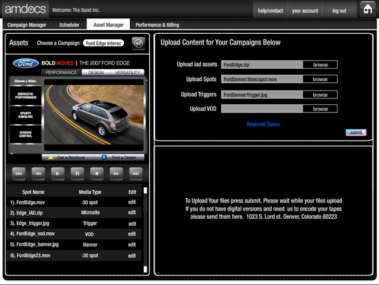Stop the video preview
Screen dimensions: 379x285
click(97, 174)
